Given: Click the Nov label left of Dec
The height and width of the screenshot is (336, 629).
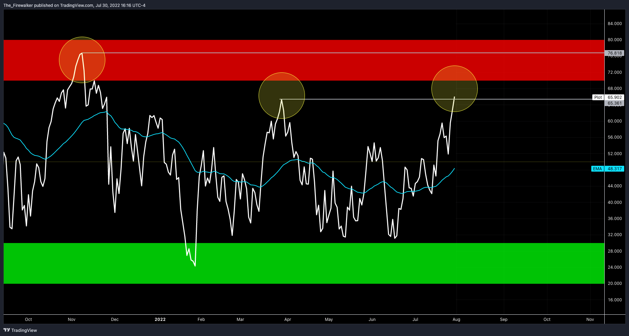Looking at the screenshot, I should (72, 320).
